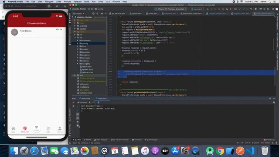Viewport: 279px width, 157px height.
Task: Expand the widgets folder
Action: (x=78, y=64)
